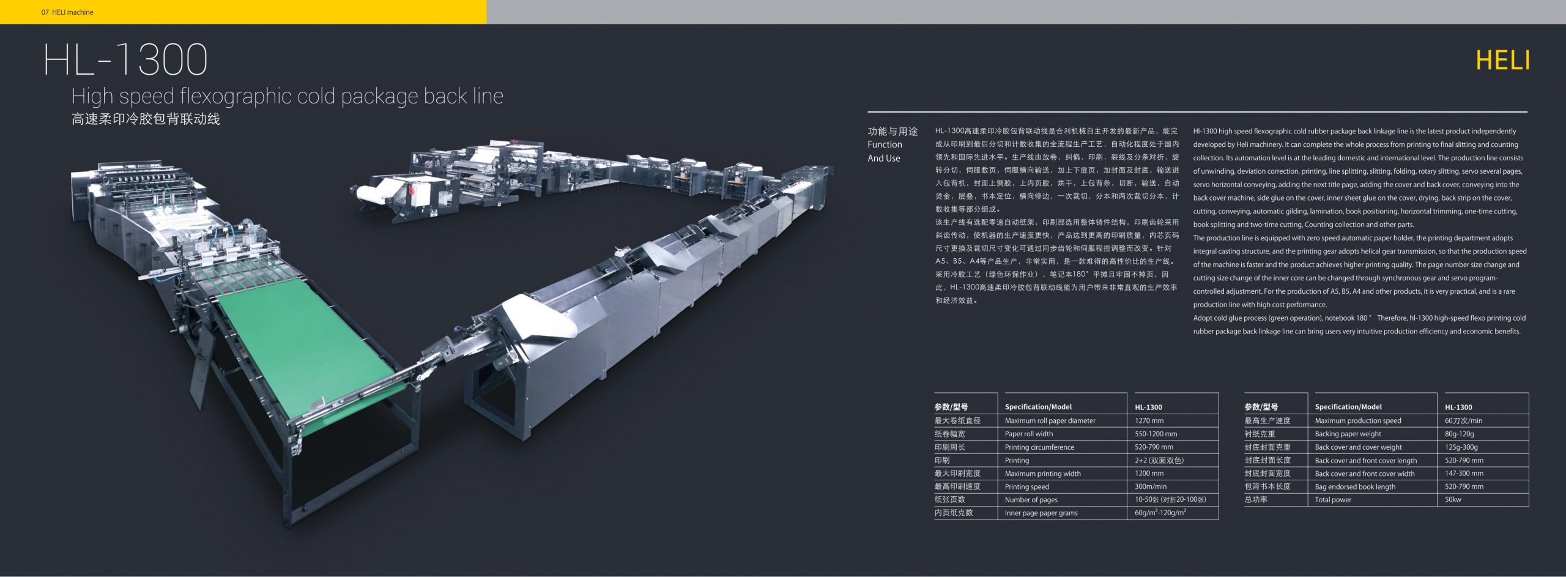Click the '520-790 mm' value in the Printing circumference row
Image resolution: width=1566 pixels, height=577 pixels.
[x=1154, y=447]
